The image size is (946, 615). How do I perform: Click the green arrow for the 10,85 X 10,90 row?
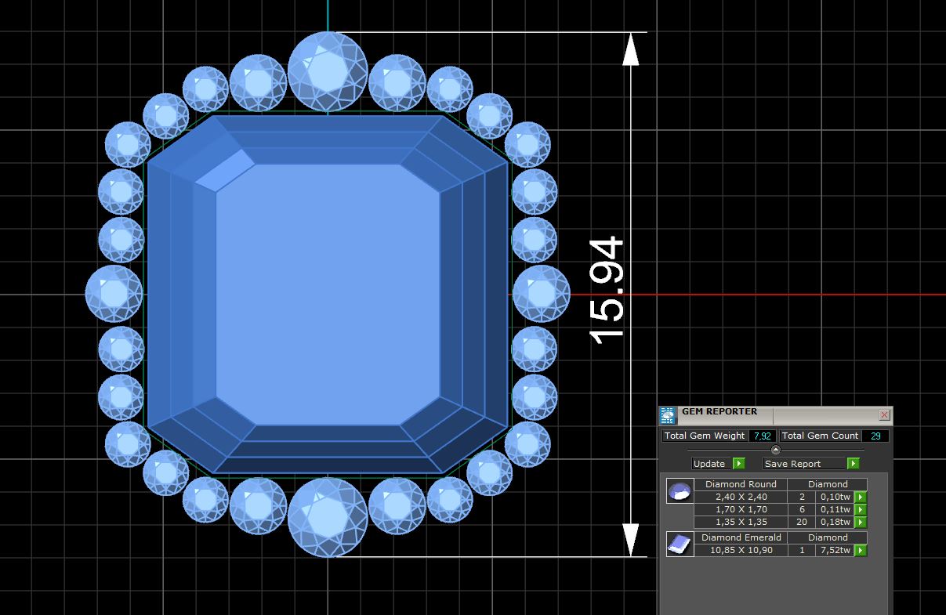coord(860,550)
